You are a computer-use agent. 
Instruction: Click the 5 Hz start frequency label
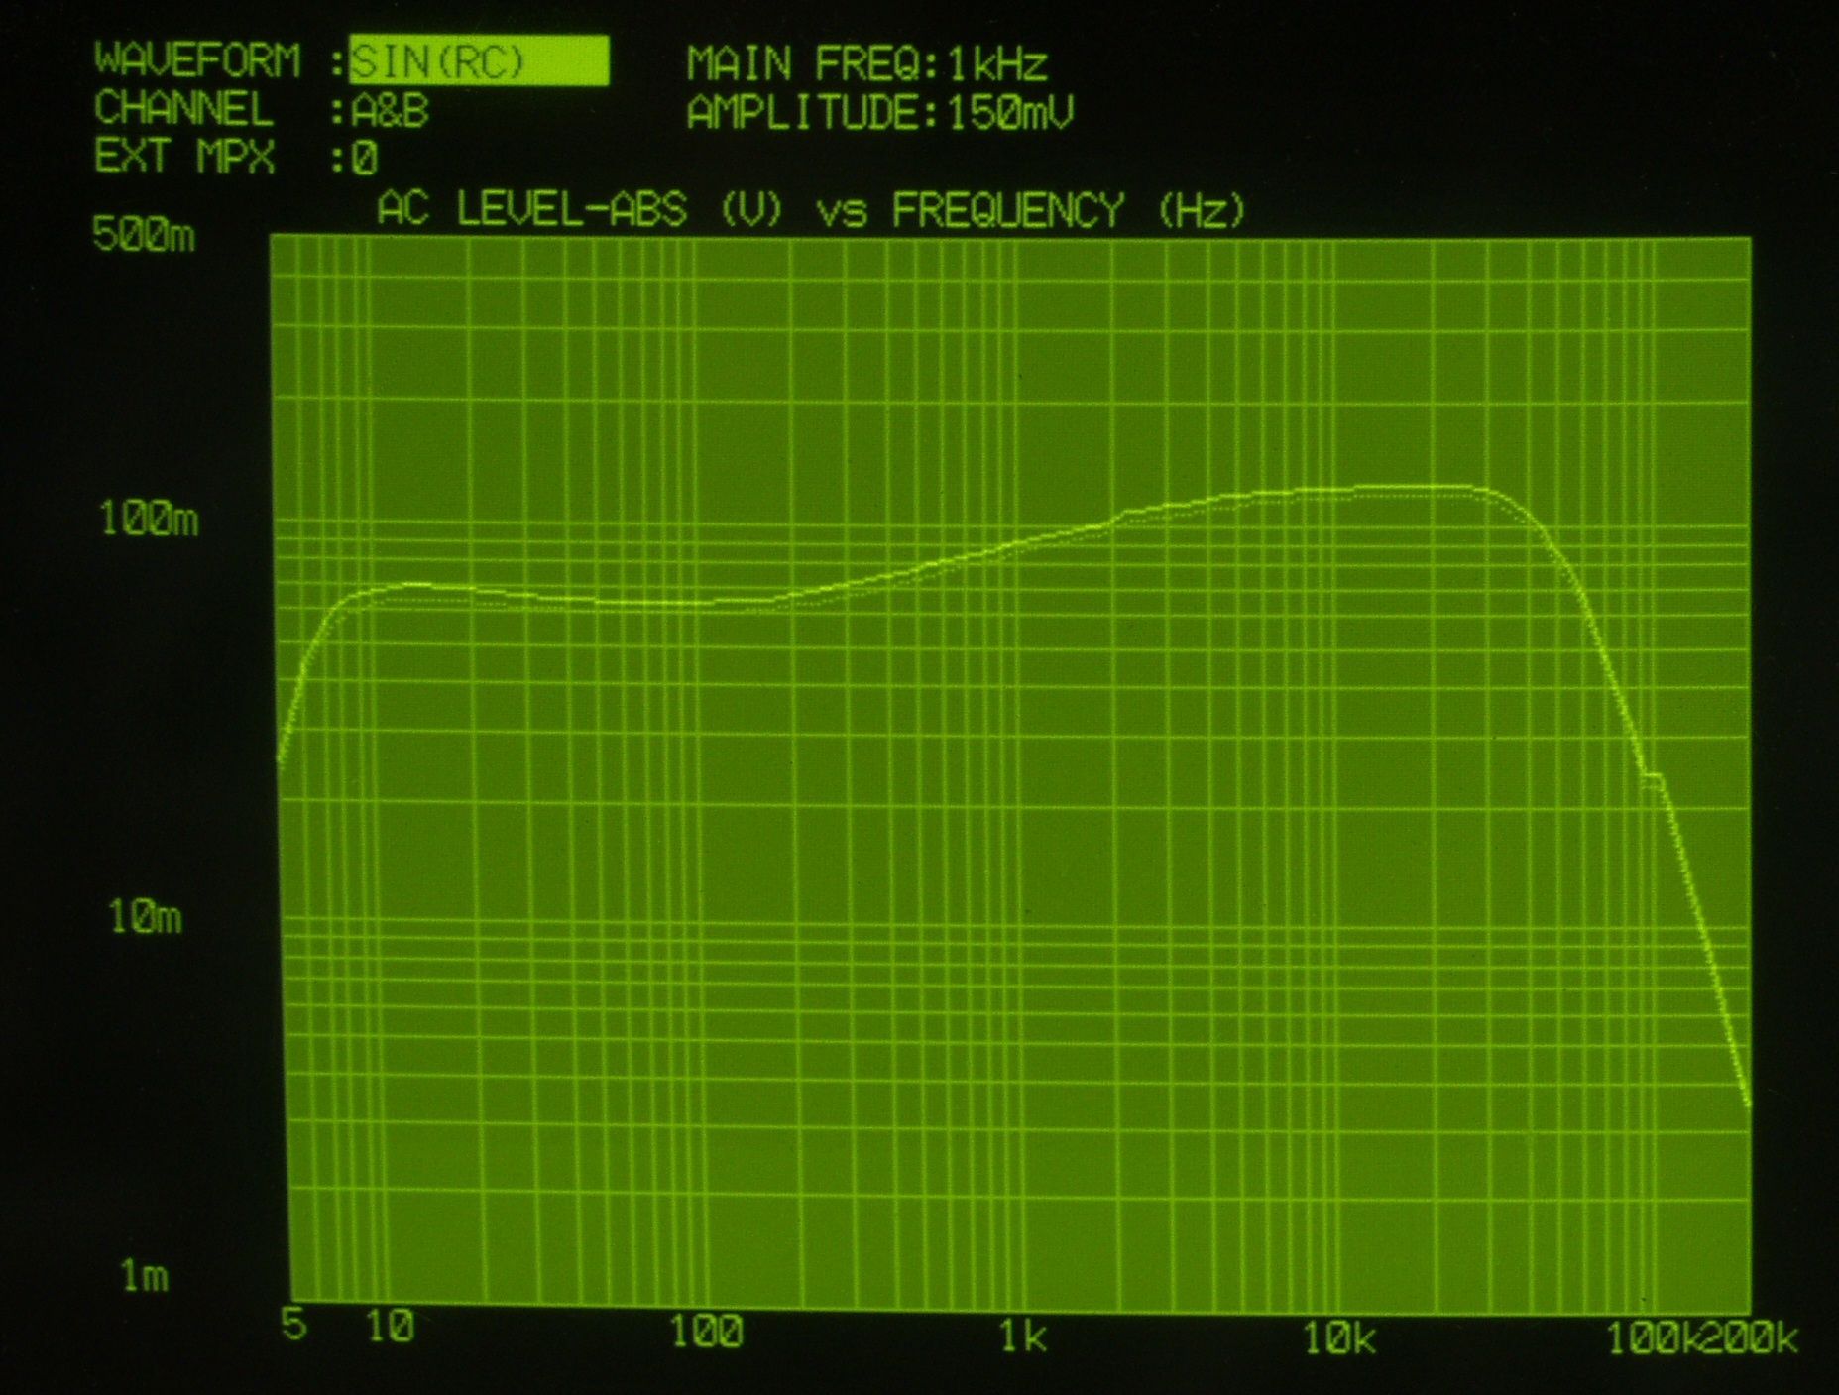click(x=293, y=1325)
